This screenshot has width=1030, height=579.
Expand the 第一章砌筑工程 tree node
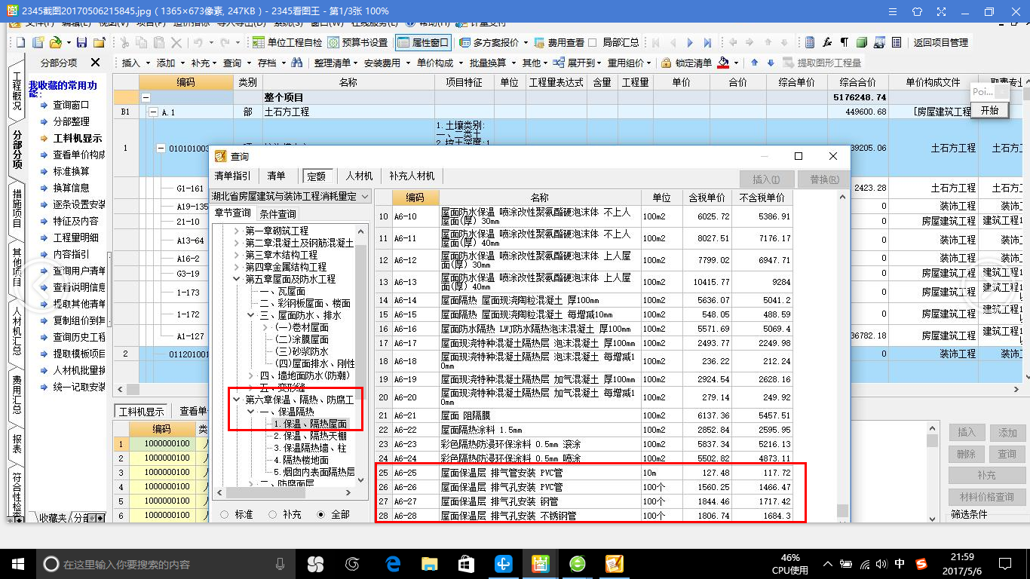[237, 231]
